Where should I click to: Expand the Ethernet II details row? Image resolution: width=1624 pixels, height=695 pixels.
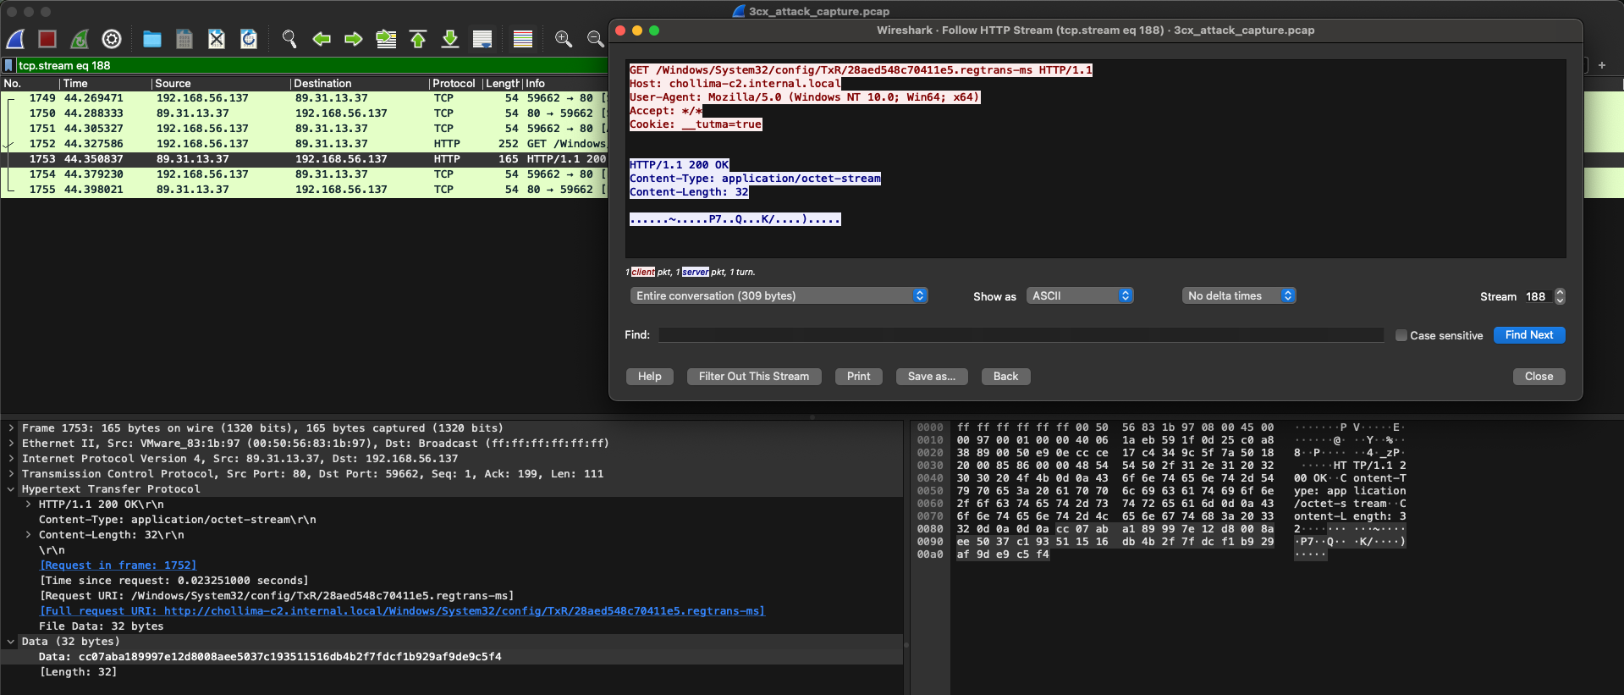coord(11,444)
